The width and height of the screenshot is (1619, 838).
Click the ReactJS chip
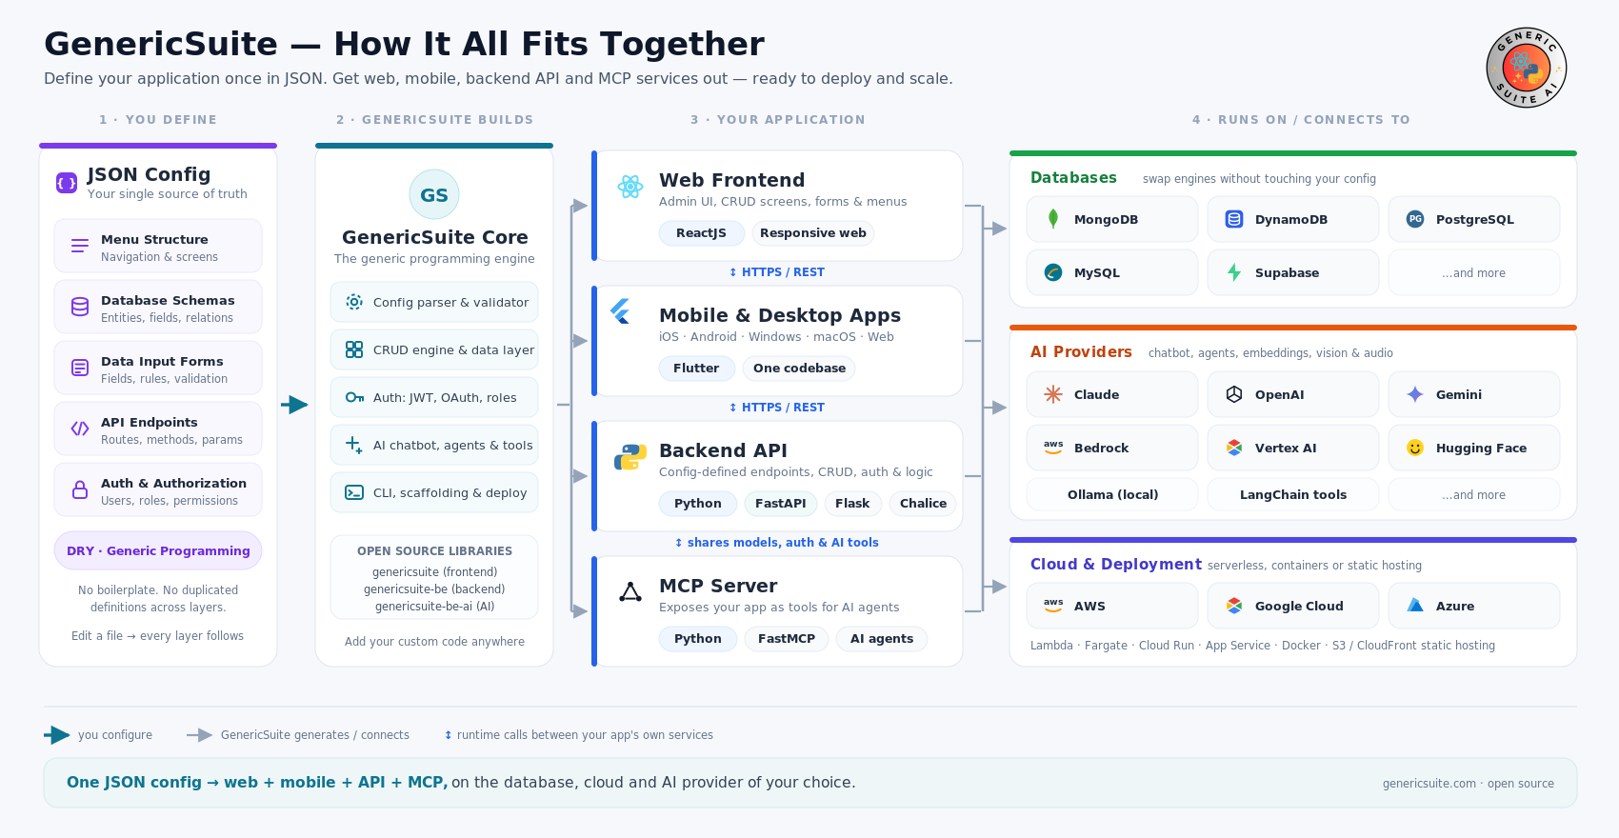coord(702,233)
